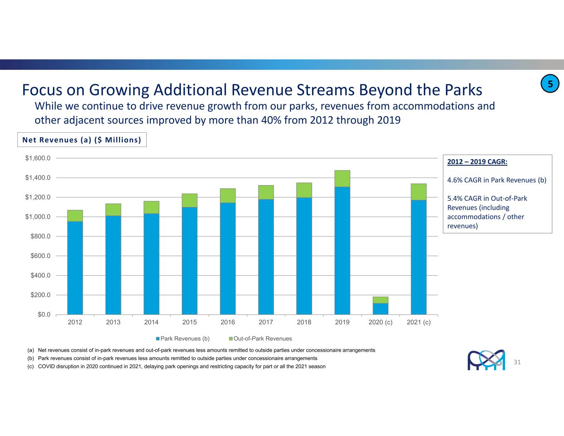Screen dimensions: 564x436
Task: Click the $1,600.0 y-axis label
Action: pyautogui.click(x=38, y=158)
